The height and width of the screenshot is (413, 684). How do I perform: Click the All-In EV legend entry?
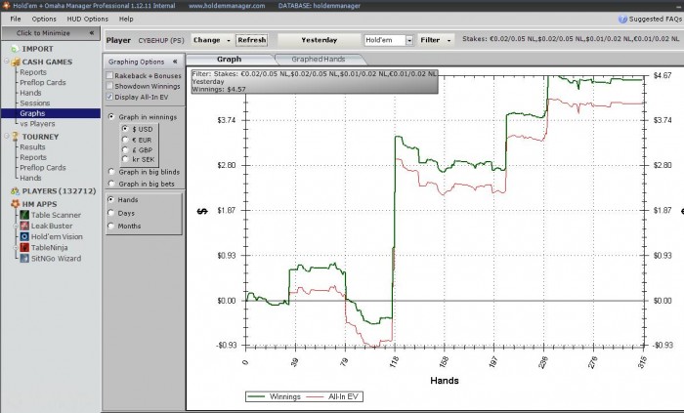click(x=334, y=396)
